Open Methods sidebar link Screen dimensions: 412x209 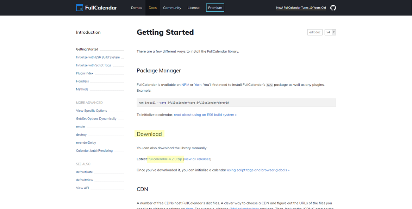[x=82, y=90]
